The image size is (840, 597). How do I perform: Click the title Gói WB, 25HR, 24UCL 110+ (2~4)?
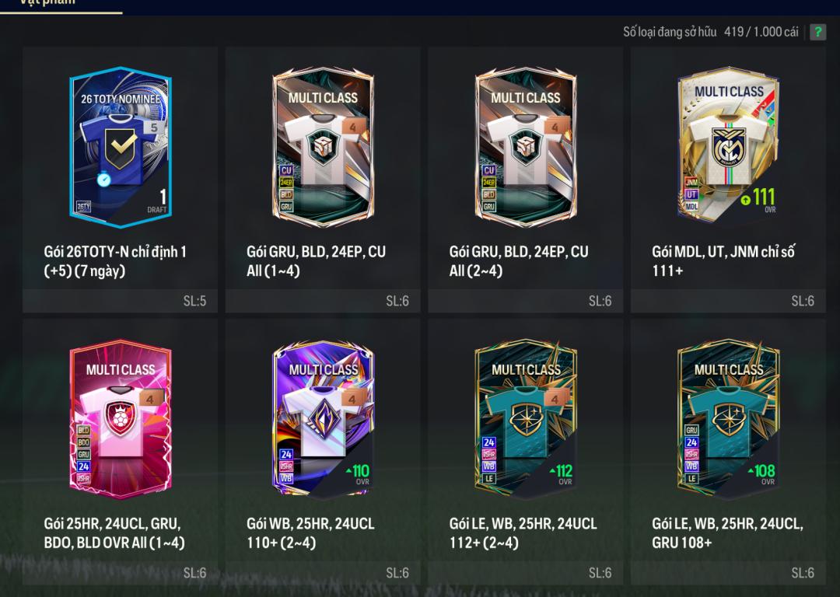310,532
